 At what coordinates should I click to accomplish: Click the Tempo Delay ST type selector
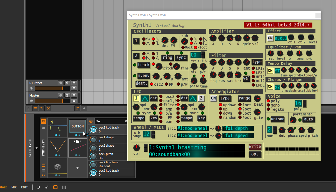[x=277, y=71]
